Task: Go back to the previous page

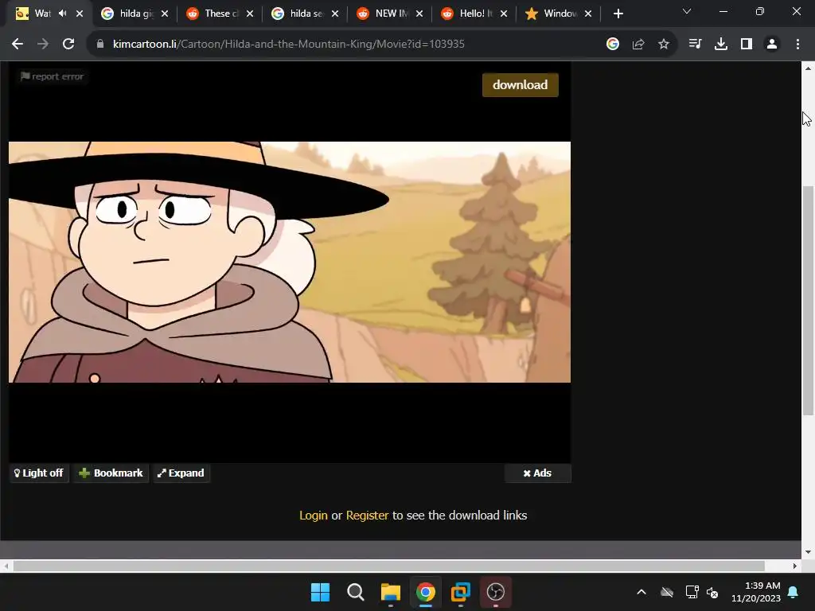Action: click(18, 45)
